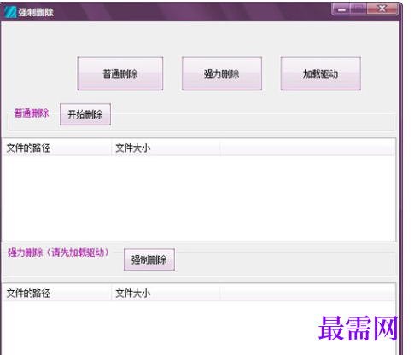
Task: Close the 强制删除 window
Action: click(x=382, y=9)
